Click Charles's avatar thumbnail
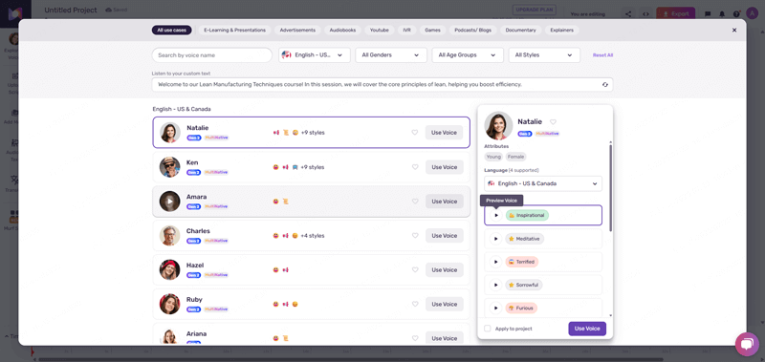The height and width of the screenshot is (362, 765). 170,235
